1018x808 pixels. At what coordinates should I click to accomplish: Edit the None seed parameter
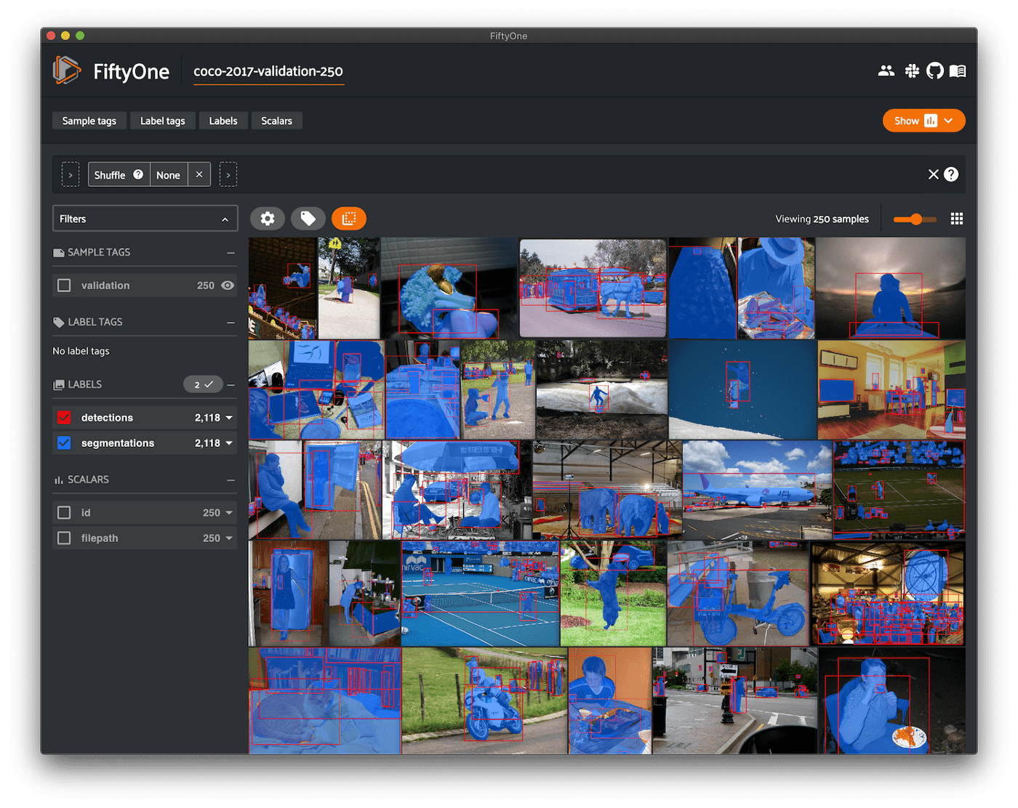click(169, 175)
